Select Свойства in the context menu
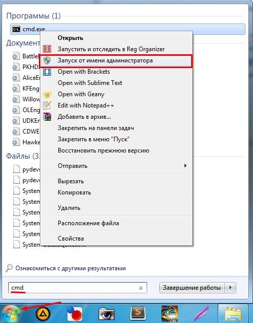This screenshot has width=253, height=323. [x=116, y=239]
